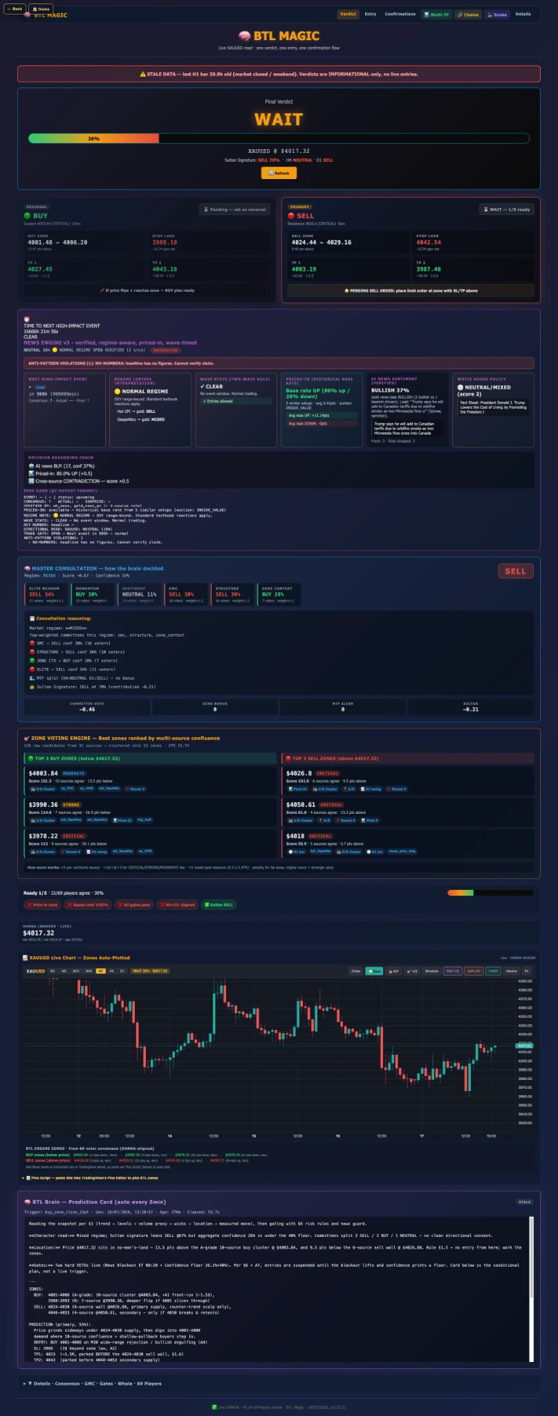The image size is (558, 1416).
Task: Click 'Pending — set as reversal' badge
Action: point(235,209)
